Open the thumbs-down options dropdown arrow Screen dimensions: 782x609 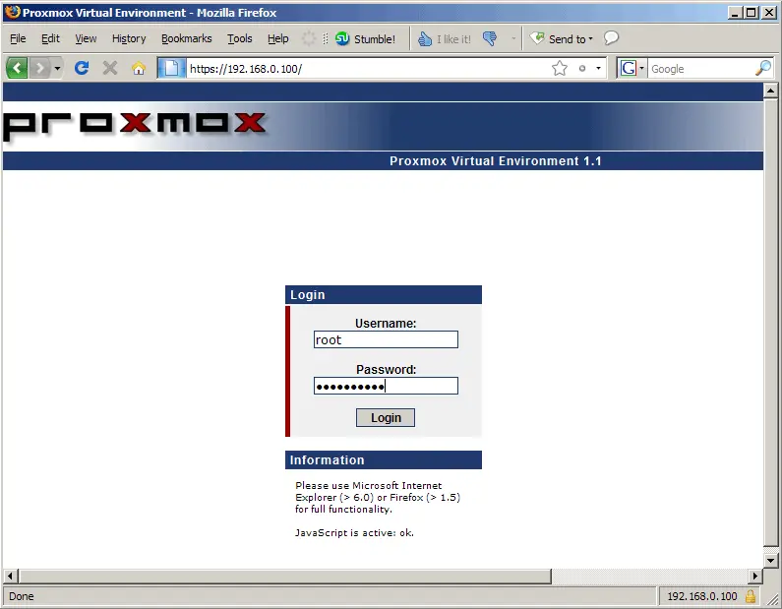[x=513, y=38]
